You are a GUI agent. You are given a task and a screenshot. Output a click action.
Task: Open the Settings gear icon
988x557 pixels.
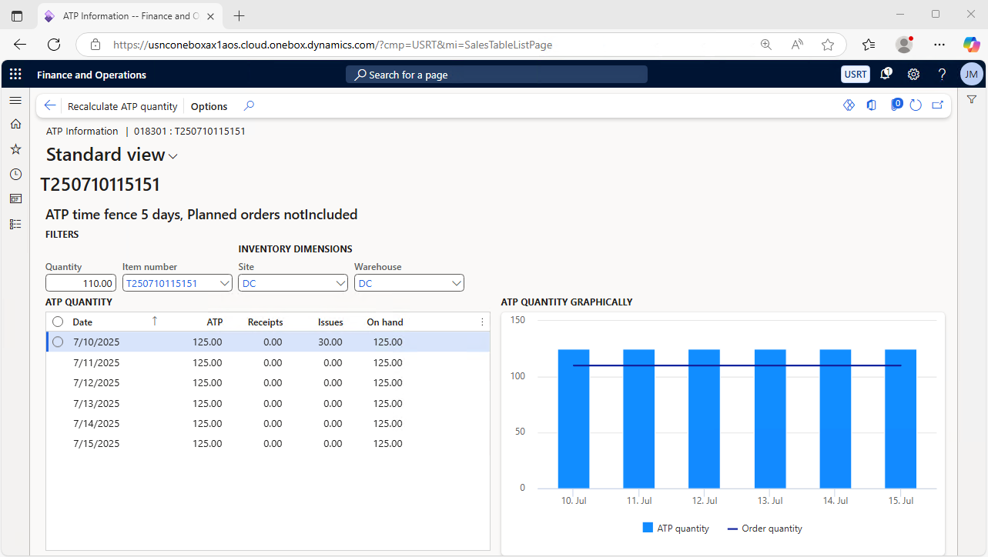click(x=913, y=75)
